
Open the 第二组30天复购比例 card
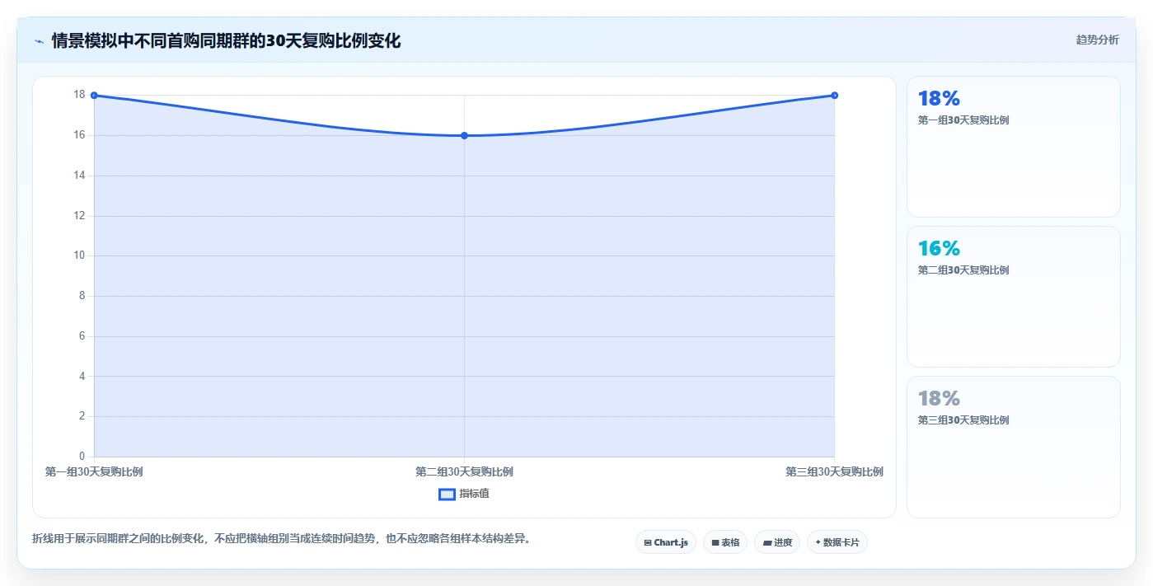click(1014, 297)
